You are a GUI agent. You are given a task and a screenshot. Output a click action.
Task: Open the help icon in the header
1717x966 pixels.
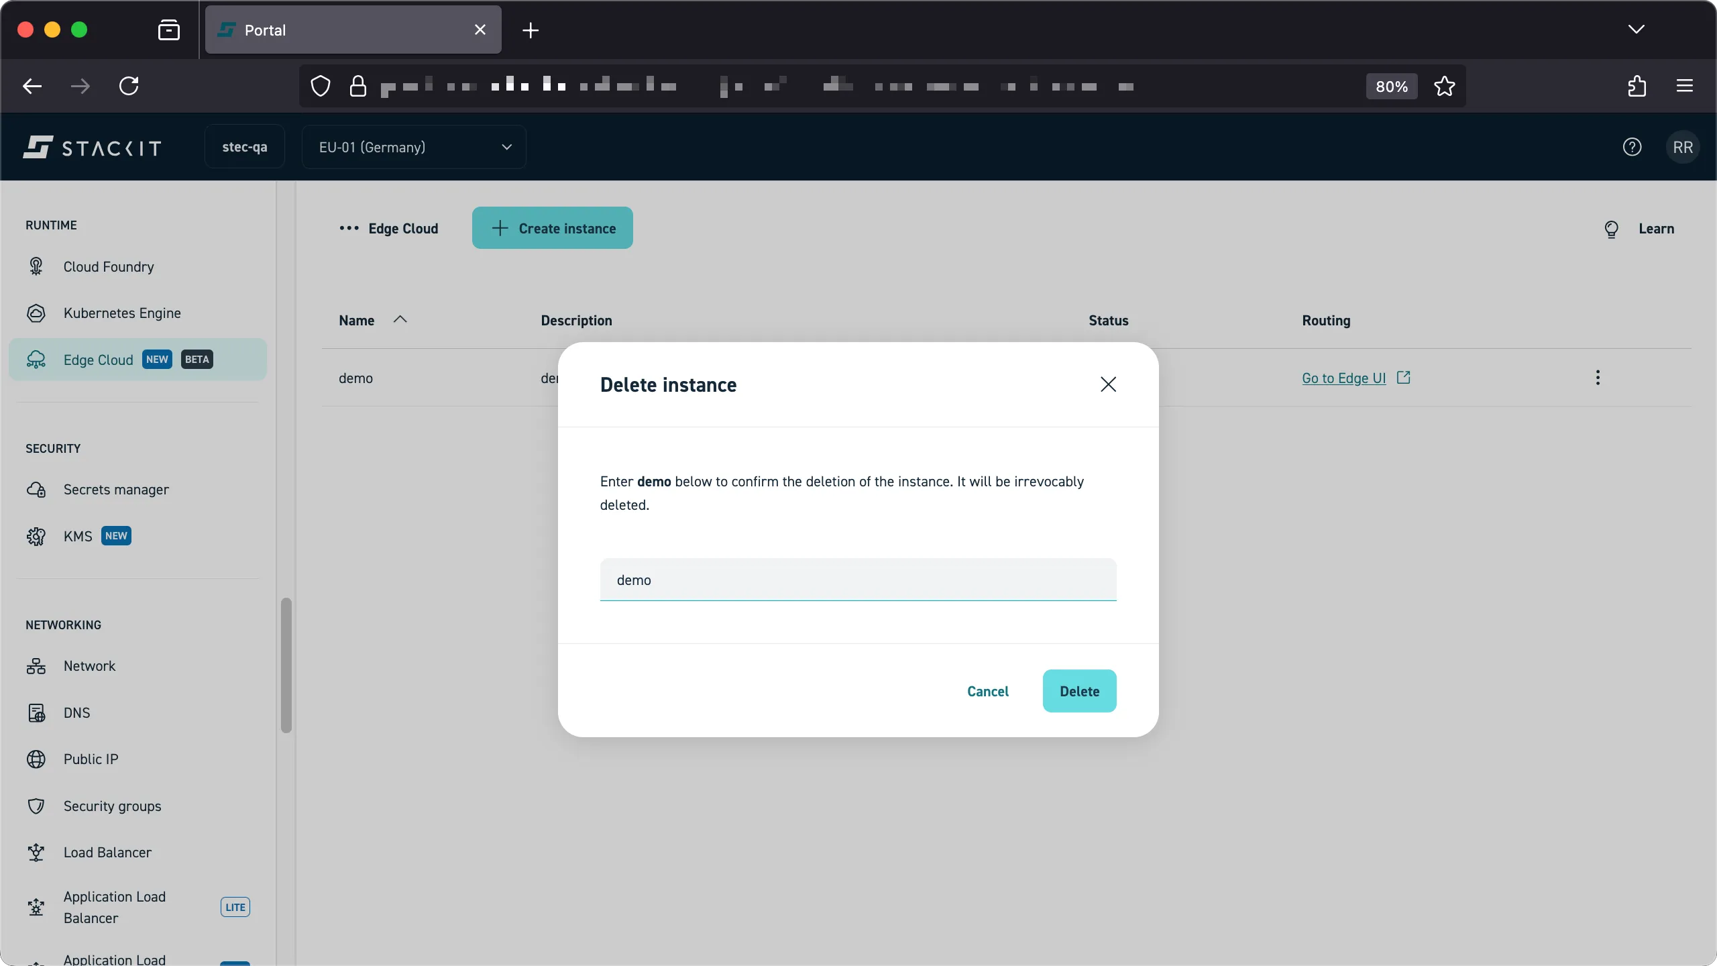[x=1632, y=147]
